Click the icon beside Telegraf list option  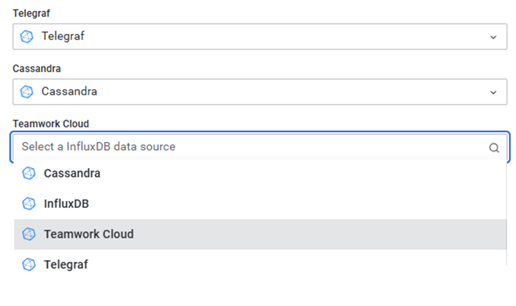point(29,265)
